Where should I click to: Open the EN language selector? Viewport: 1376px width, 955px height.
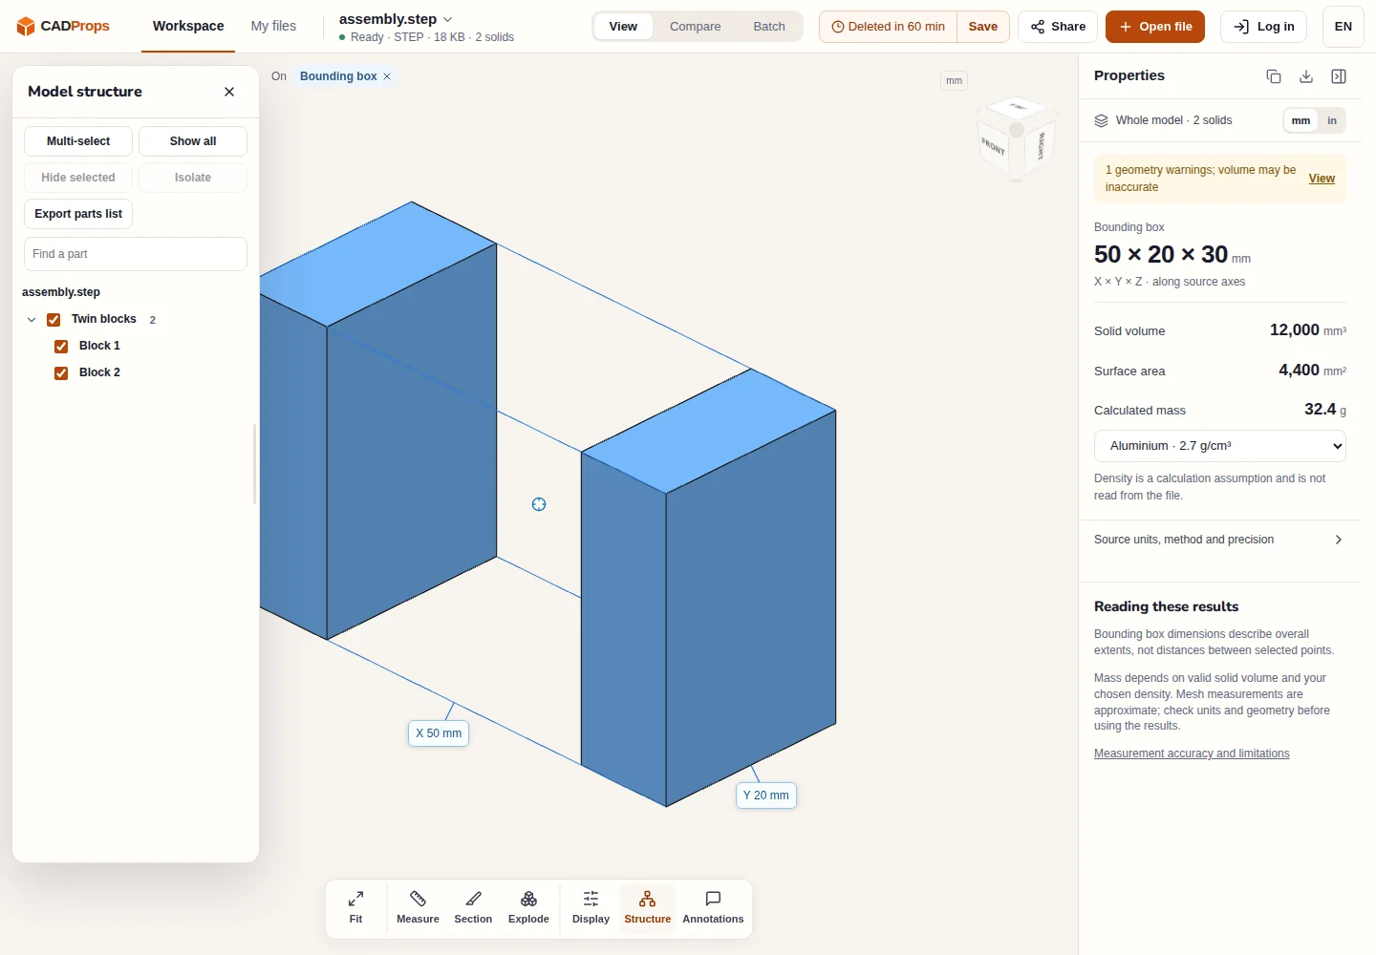coord(1343,27)
